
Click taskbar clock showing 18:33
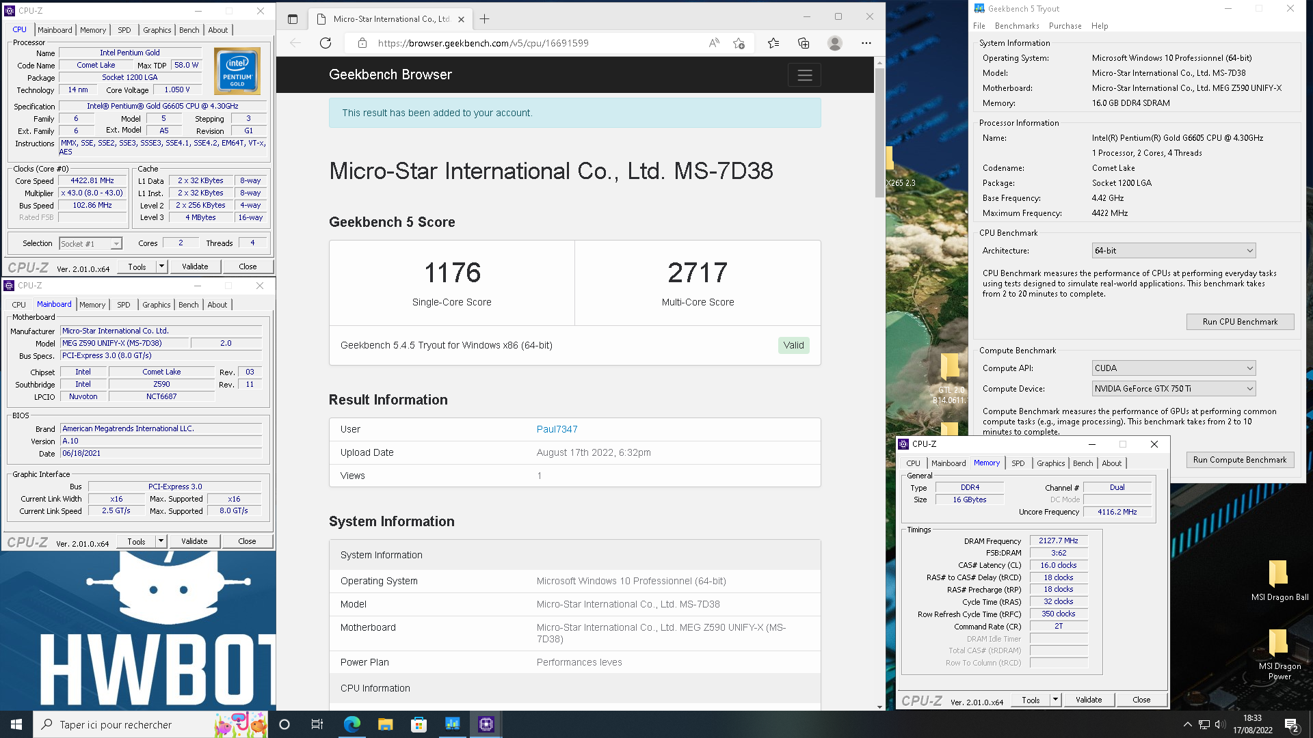click(x=1253, y=724)
